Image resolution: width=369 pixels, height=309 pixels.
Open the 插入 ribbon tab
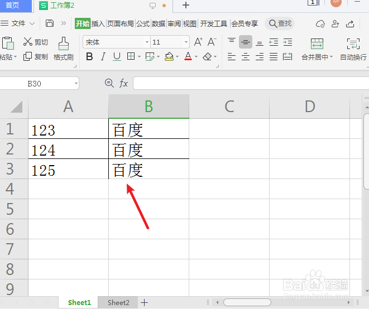pyautogui.click(x=98, y=23)
